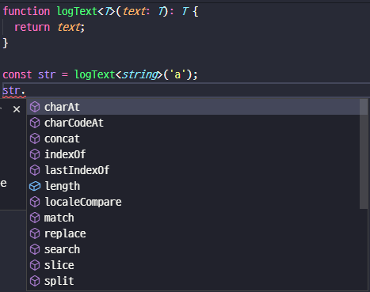This screenshot has width=370, height=292.
Task: Click the cube icon next to split
Action: click(35, 281)
